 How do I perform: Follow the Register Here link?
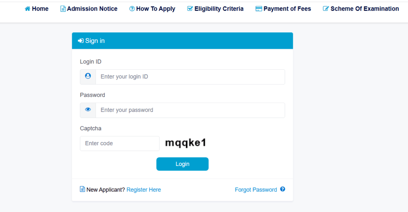click(x=143, y=190)
